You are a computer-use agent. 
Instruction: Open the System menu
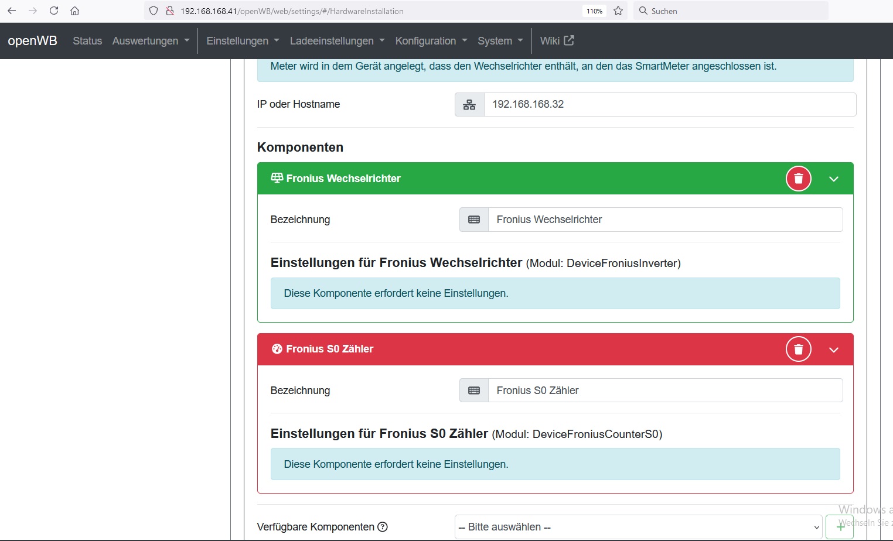(500, 40)
